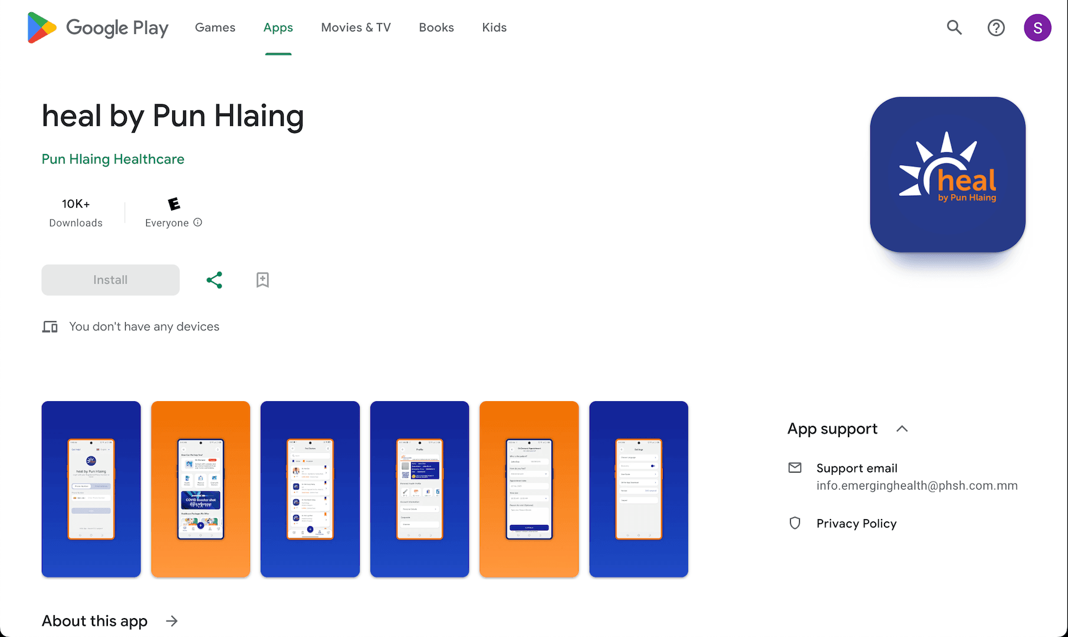Share this app using the share icon

(215, 280)
